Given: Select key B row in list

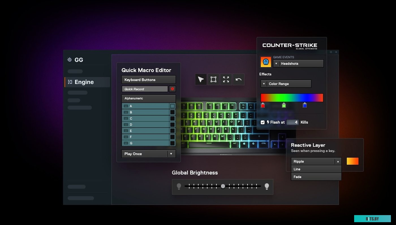Looking at the screenshot, I should (x=146, y=112).
